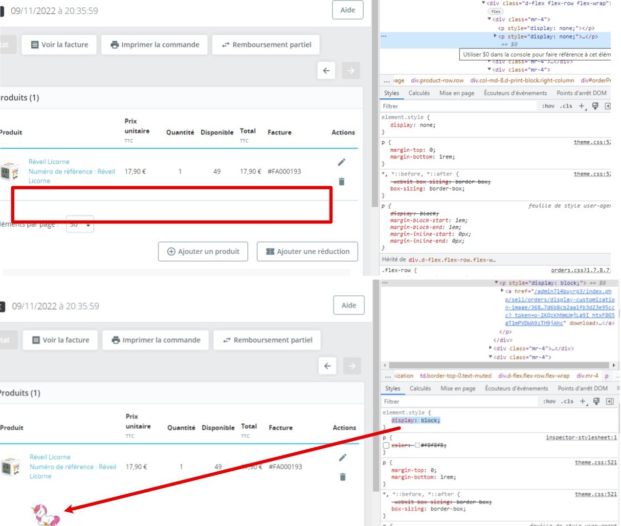Screen dimensions: 621x526
Task: Open Calculés tab beneath div.product-row.row breadcrumb
Action: (419, 93)
